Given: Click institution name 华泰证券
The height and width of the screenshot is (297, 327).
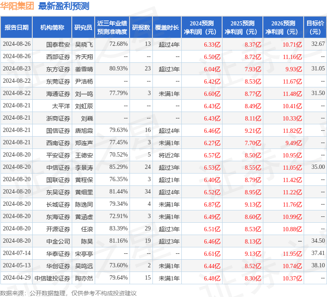Looking at the screenshot, I should (x=58, y=253).
